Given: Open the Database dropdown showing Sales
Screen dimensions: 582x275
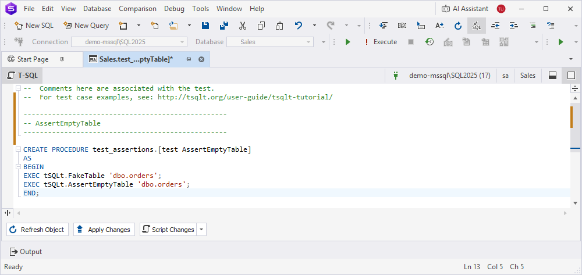Looking at the screenshot, I should point(270,42).
